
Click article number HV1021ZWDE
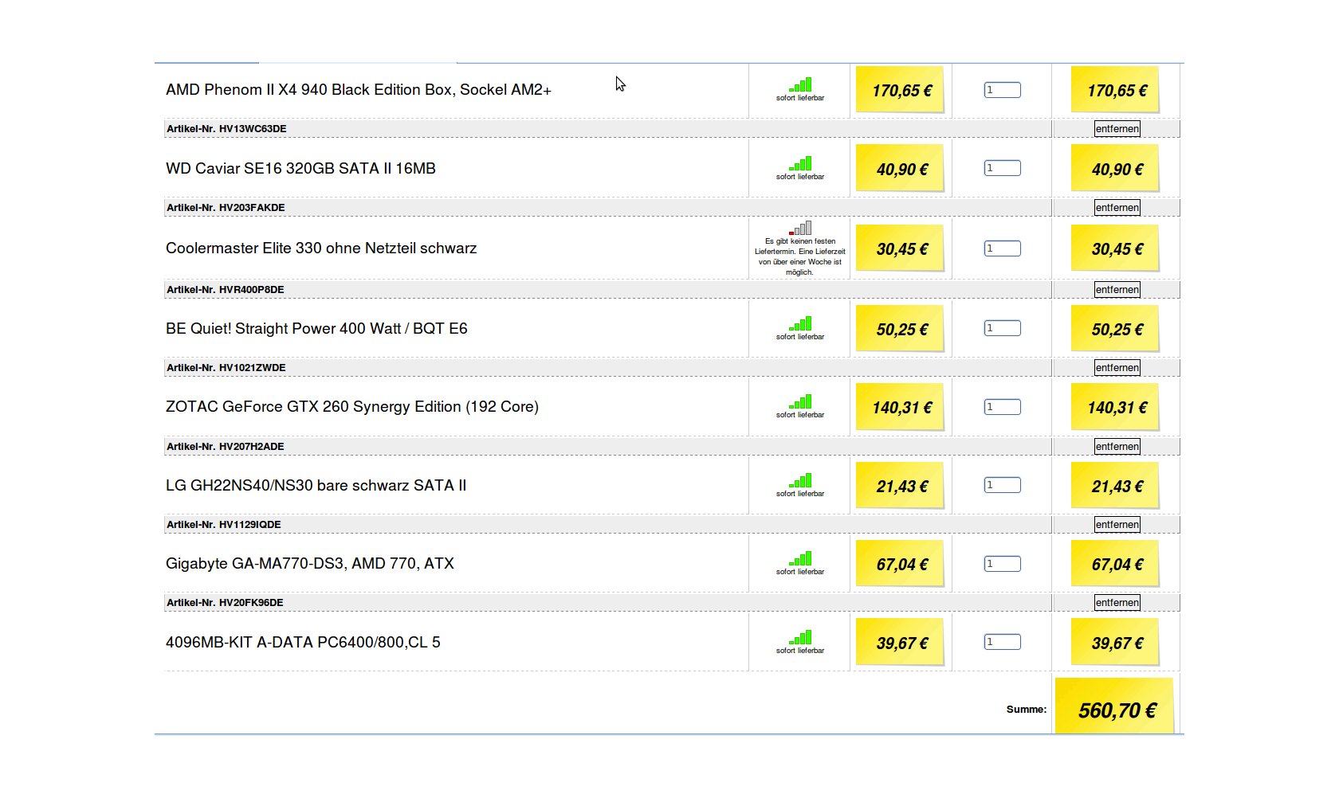(x=226, y=368)
